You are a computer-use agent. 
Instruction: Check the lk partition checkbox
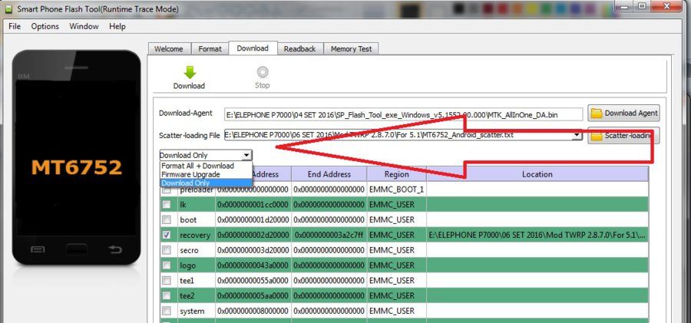coord(167,204)
